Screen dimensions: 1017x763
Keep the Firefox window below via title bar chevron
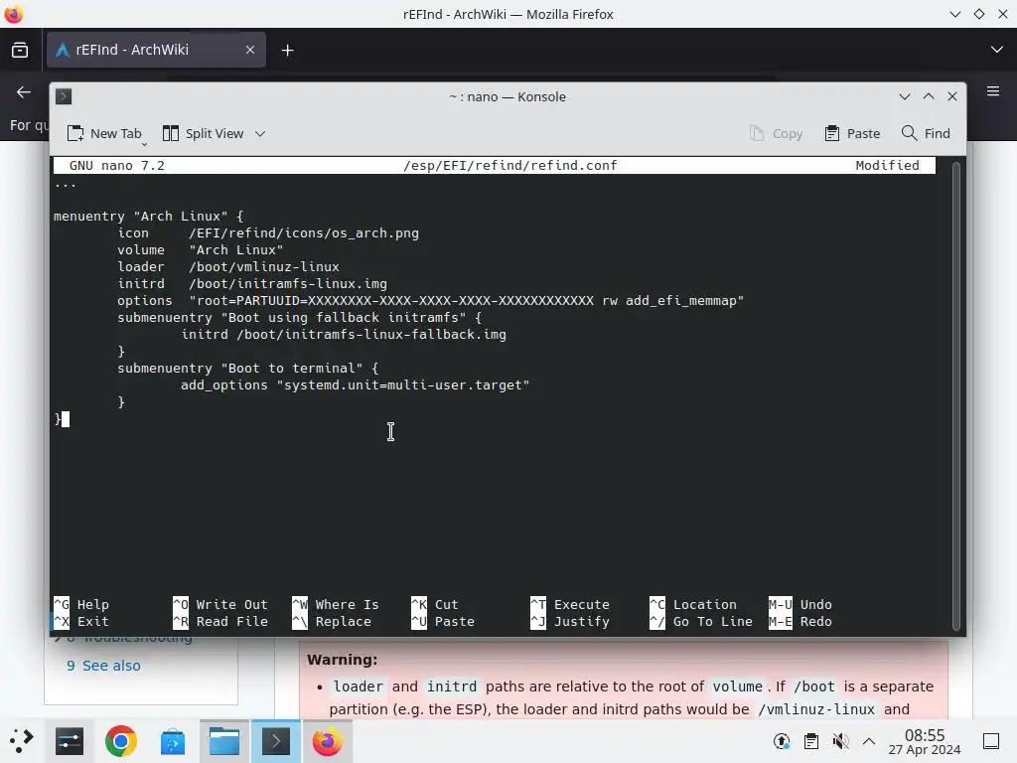[955, 14]
